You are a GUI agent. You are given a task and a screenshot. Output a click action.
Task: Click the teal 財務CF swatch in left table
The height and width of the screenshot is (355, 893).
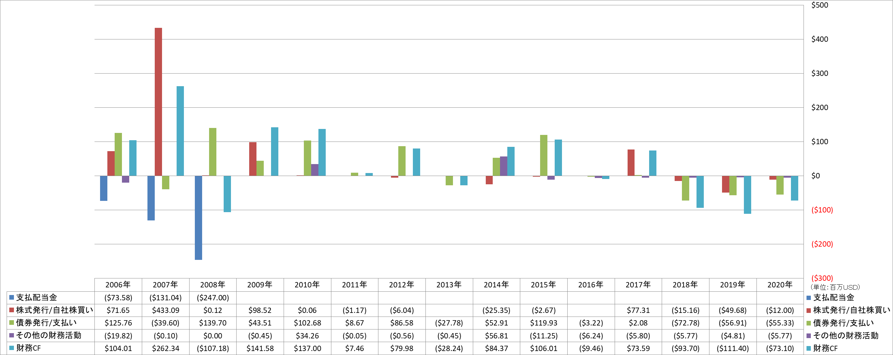(x=12, y=348)
